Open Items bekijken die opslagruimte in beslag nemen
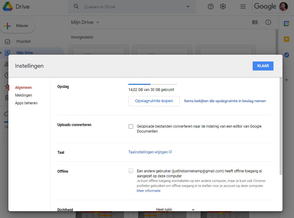This screenshot has height=218, width=294. click(225, 101)
